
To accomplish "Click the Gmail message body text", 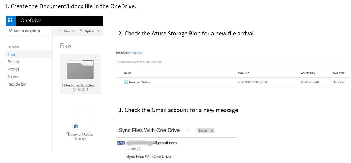I will click(149, 157).
